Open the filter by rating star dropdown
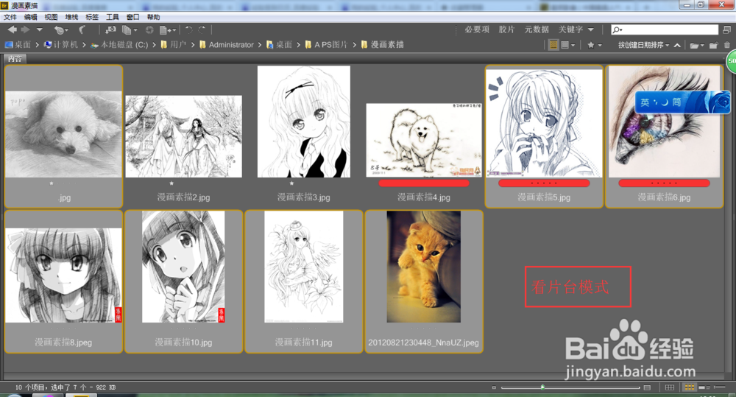The image size is (736, 397). [594, 45]
